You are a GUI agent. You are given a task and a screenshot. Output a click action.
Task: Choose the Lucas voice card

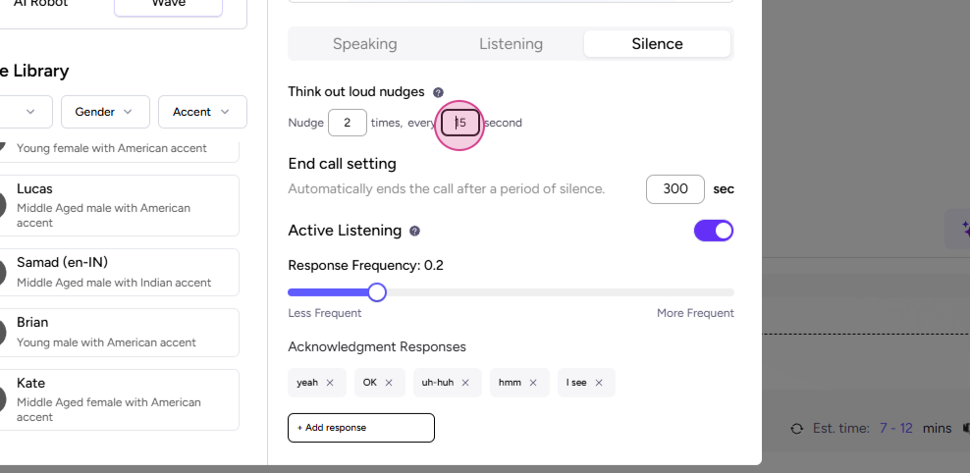click(x=123, y=205)
